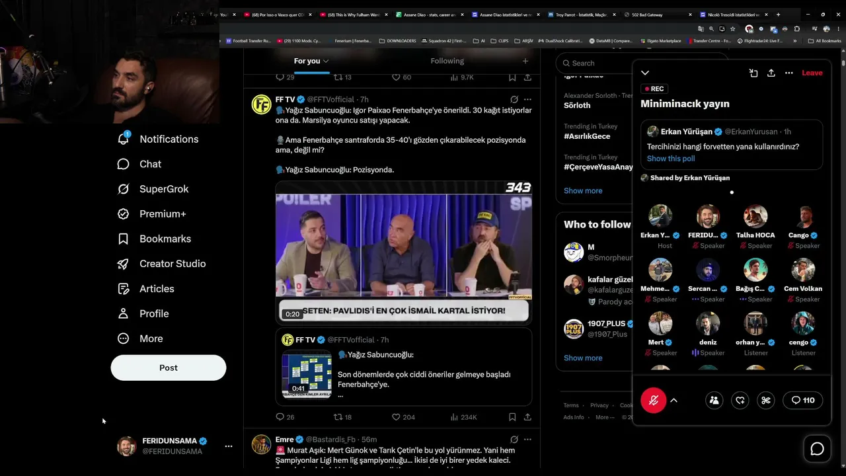
Task: Open the Bookmarks sidebar icon
Action: (x=123, y=239)
